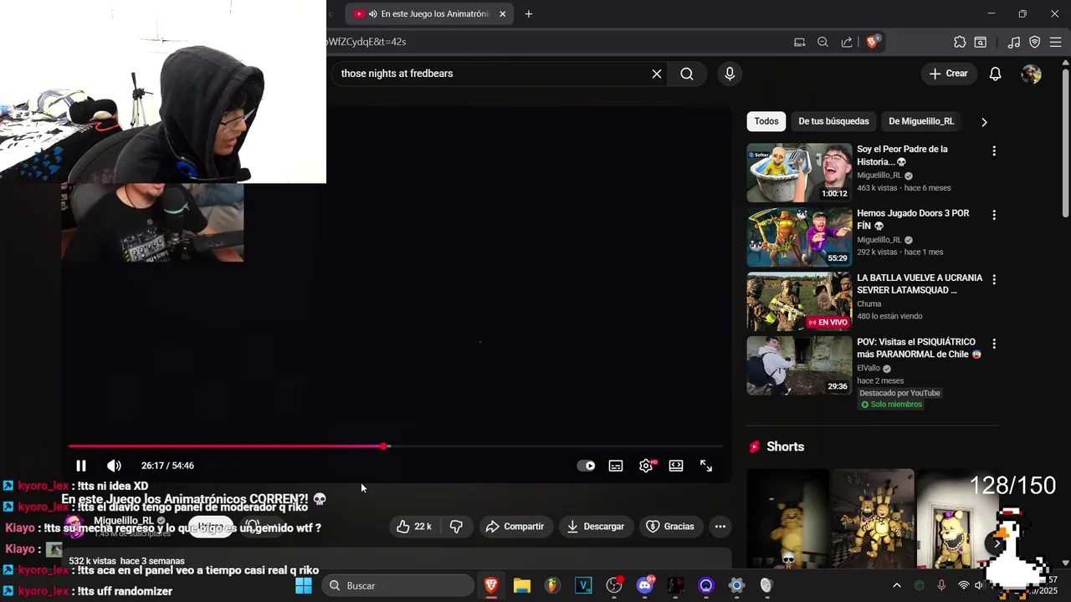The image size is (1071, 602).
Task: Clear the YouTube search box text
Action: pyautogui.click(x=657, y=74)
